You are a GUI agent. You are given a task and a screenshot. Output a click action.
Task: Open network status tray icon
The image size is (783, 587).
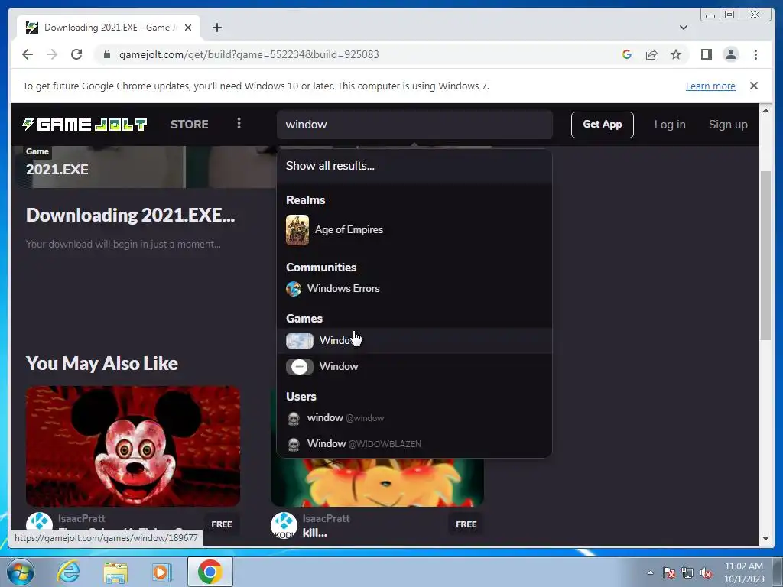(x=687, y=572)
